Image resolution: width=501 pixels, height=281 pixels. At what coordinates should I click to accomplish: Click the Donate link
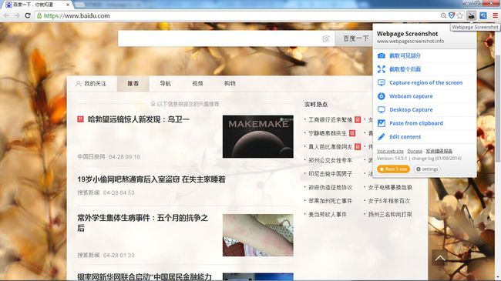tap(415, 151)
